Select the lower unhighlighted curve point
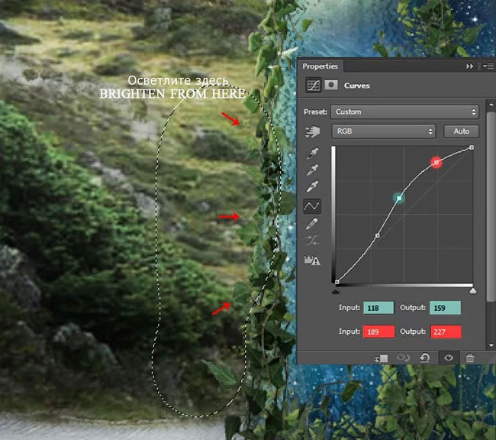Viewport: 496px width, 440px height. [378, 236]
